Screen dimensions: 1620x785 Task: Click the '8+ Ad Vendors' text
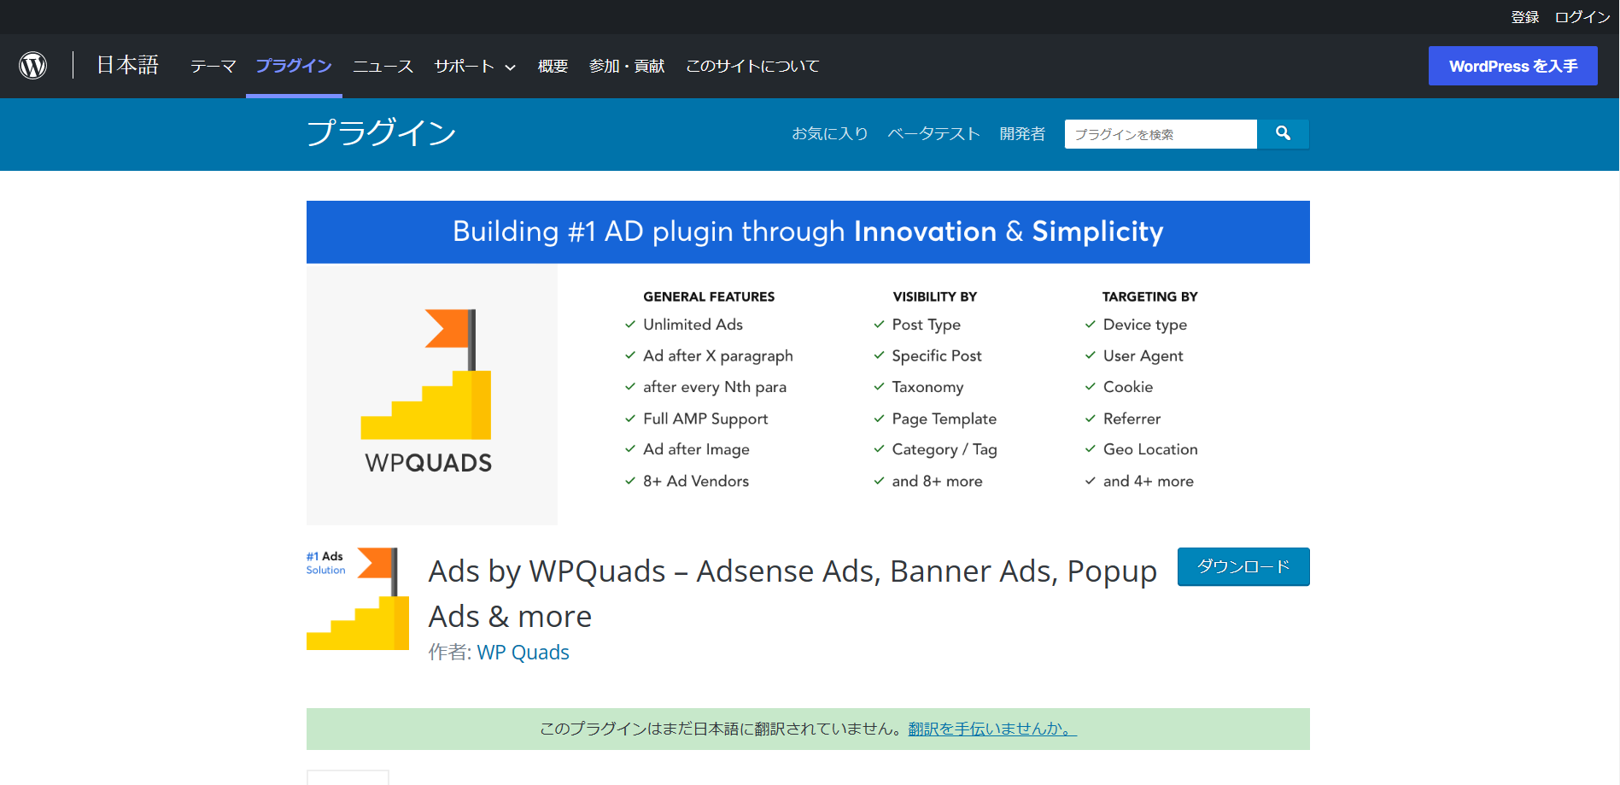(696, 481)
